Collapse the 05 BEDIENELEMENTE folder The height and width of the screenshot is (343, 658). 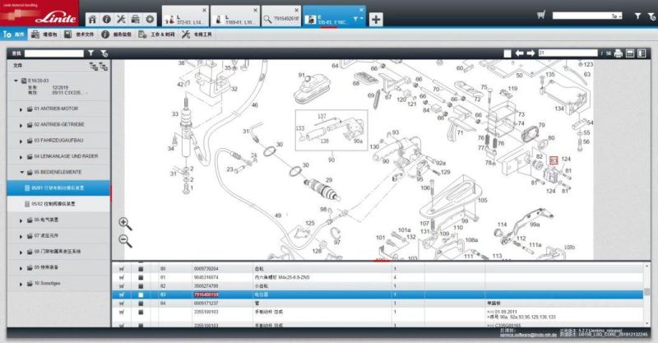pos(21,173)
